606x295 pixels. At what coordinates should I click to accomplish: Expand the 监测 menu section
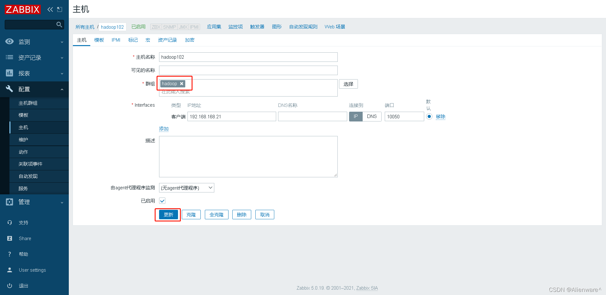[34, 42]
